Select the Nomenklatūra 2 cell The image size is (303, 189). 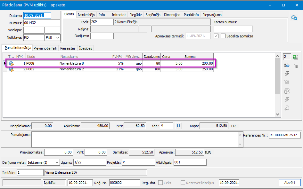click(85, 69)
